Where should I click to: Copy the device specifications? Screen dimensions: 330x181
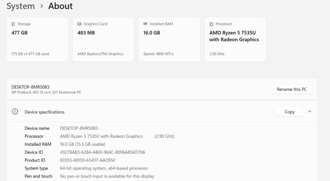289,112
